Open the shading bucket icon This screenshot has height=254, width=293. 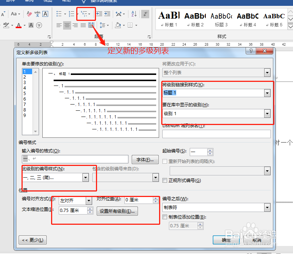(x=118, y=25)
